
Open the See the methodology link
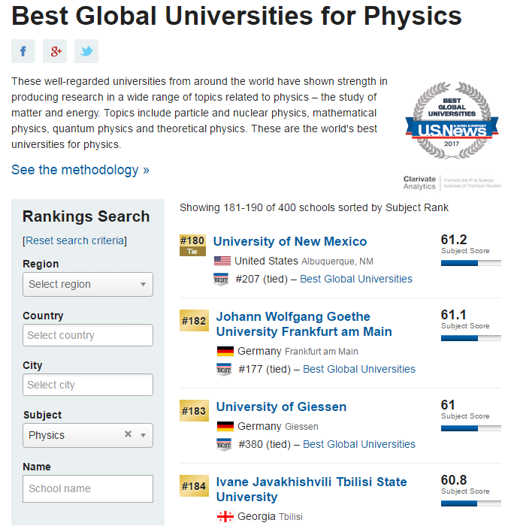click(80, 170)
